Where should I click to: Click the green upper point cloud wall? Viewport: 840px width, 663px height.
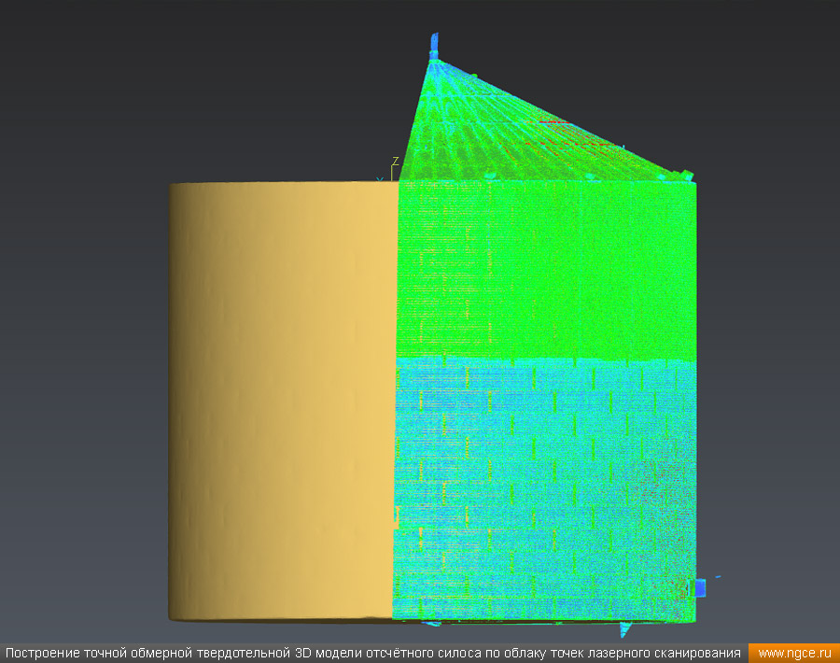click(546, 270)
